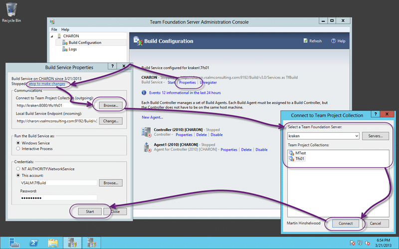Click the Agent1 (2010) agent icon

(x=147, y=147)
